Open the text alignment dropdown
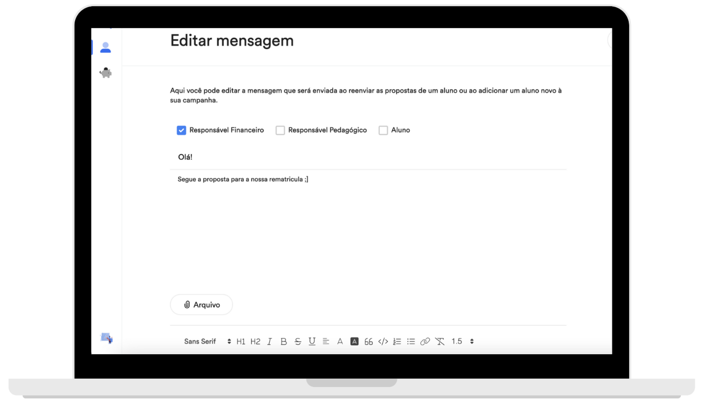709x410 pixels. (x=326, y=341)
